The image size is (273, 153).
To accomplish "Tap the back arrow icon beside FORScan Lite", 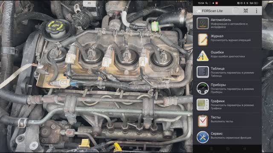I will pyautogui.click(x=198, y=11).
